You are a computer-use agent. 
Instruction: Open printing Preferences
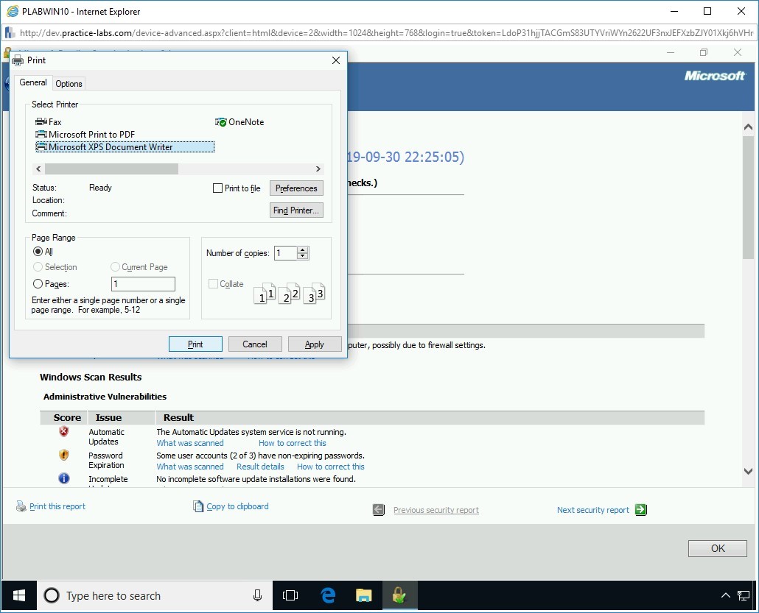[x=295, y=188]
